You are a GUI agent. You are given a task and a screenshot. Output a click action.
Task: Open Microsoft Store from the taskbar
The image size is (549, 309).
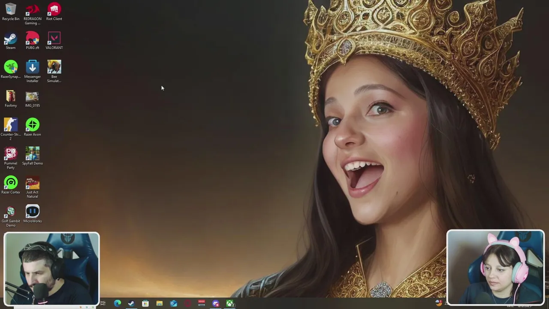tap(145, 303)
